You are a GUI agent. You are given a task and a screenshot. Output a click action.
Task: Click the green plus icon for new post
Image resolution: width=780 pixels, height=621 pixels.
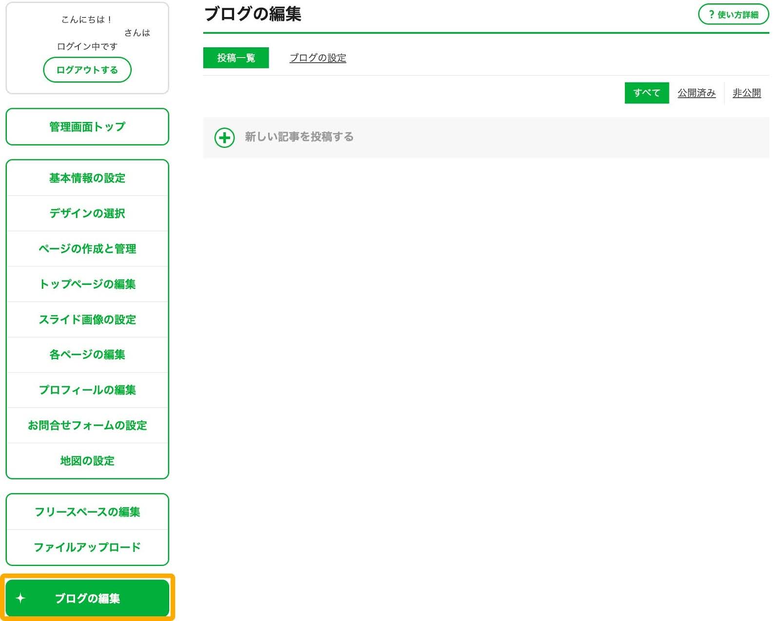[x=225, y=138]
